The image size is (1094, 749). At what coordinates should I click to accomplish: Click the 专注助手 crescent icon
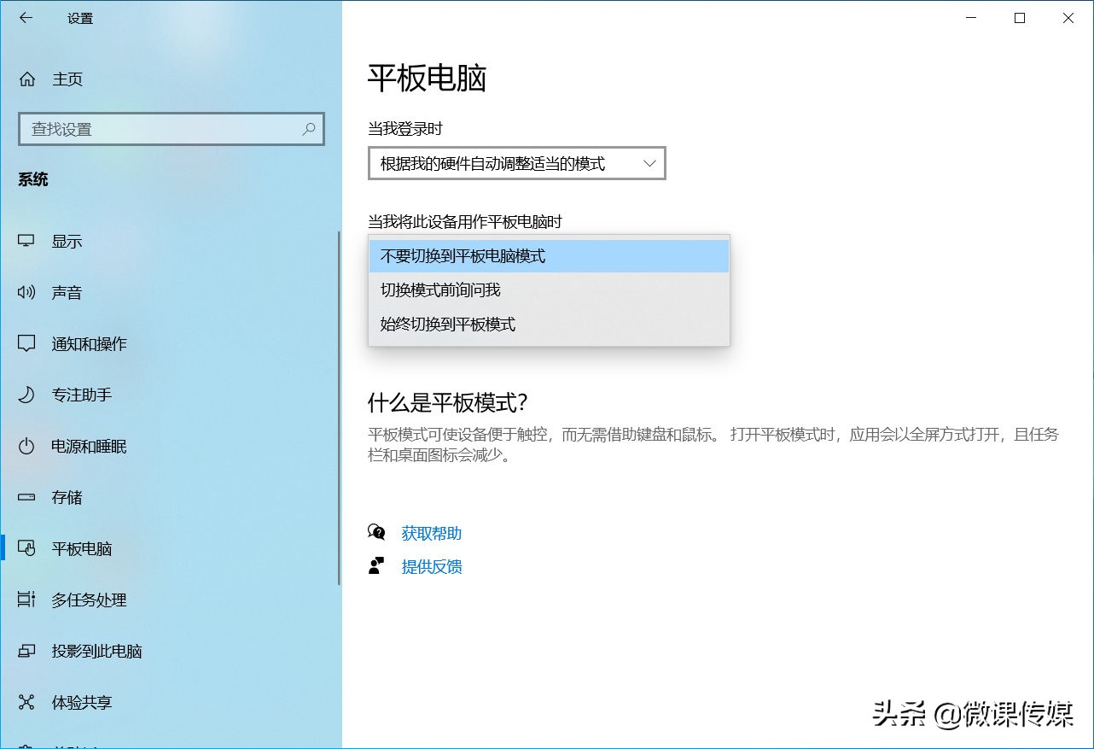click(x=26, y=395)
